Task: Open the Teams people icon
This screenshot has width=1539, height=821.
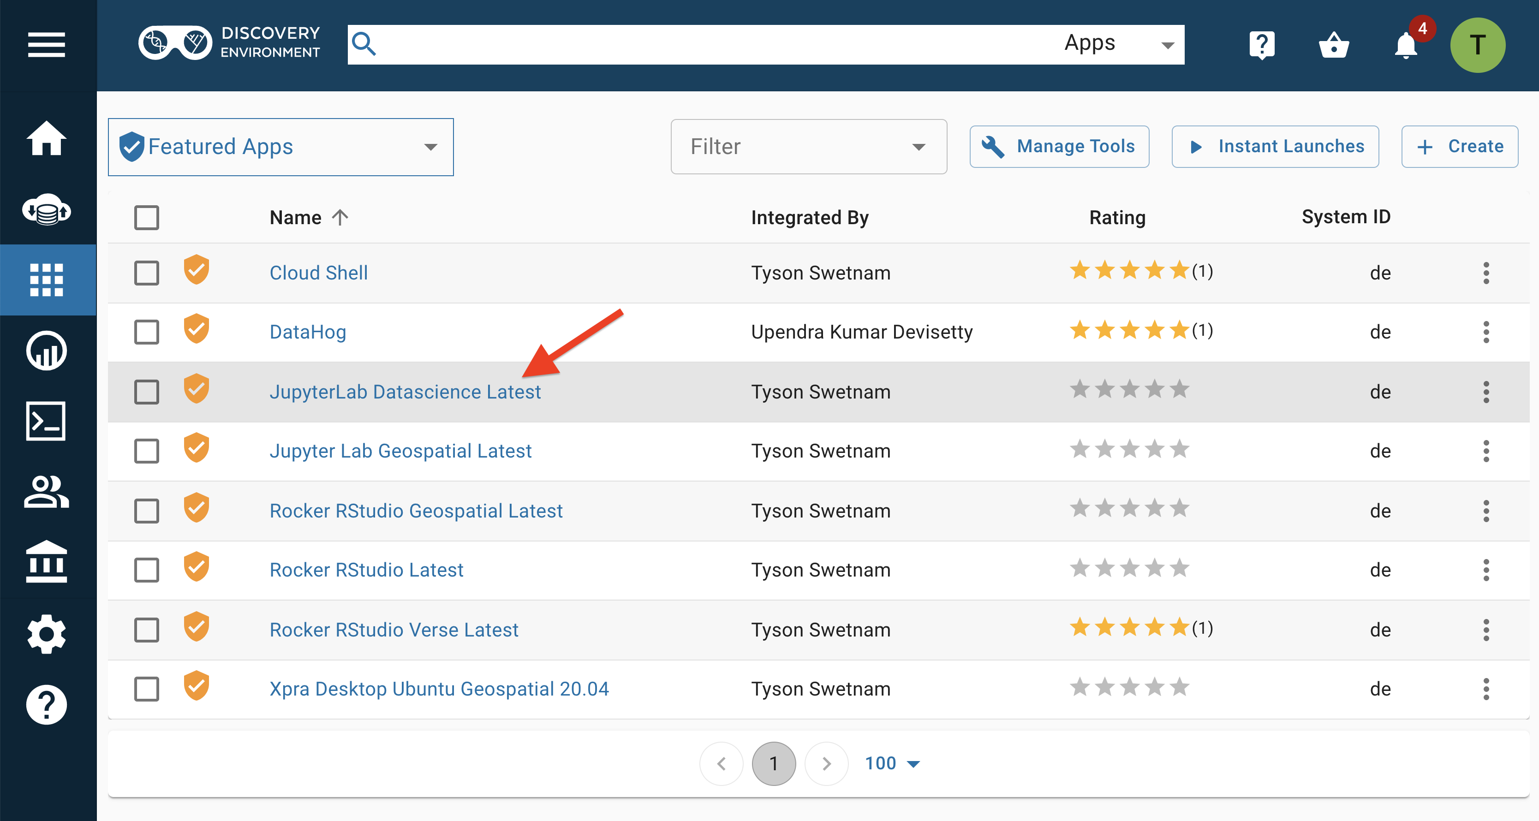Action: tap(46, 492)
